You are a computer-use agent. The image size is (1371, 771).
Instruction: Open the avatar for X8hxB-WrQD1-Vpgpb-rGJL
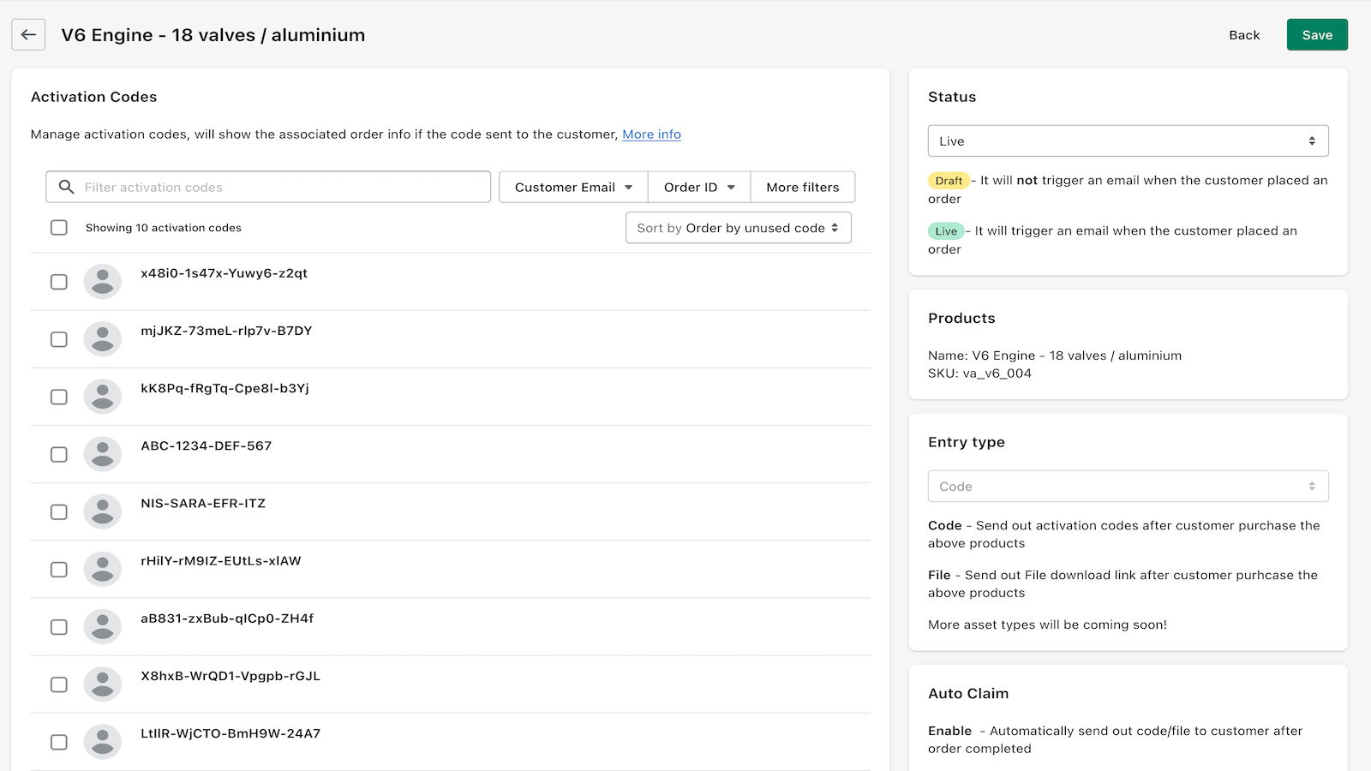coord(103,684)
